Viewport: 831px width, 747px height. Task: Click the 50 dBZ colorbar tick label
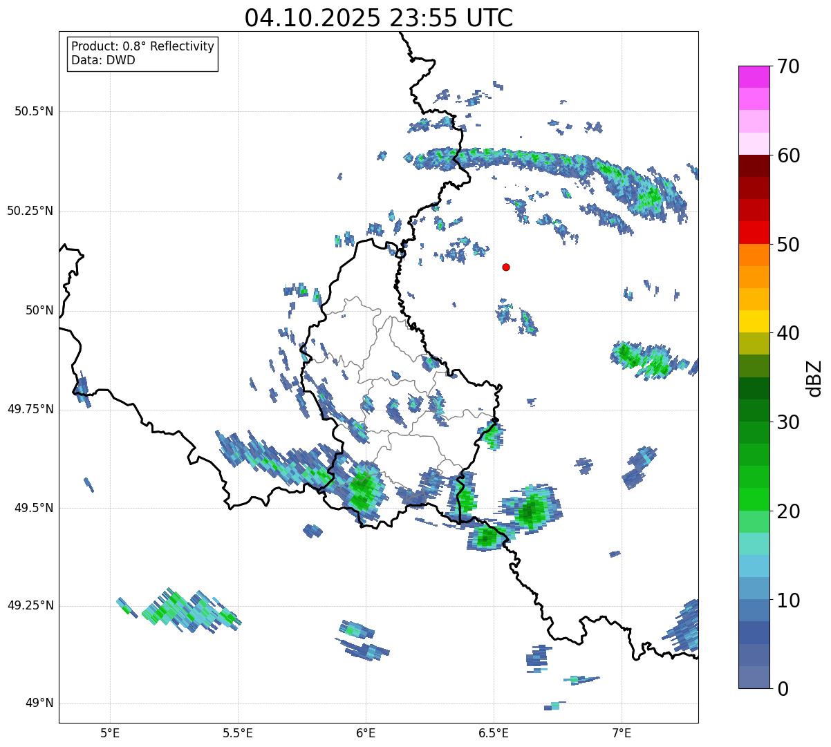tap(788, 245)
